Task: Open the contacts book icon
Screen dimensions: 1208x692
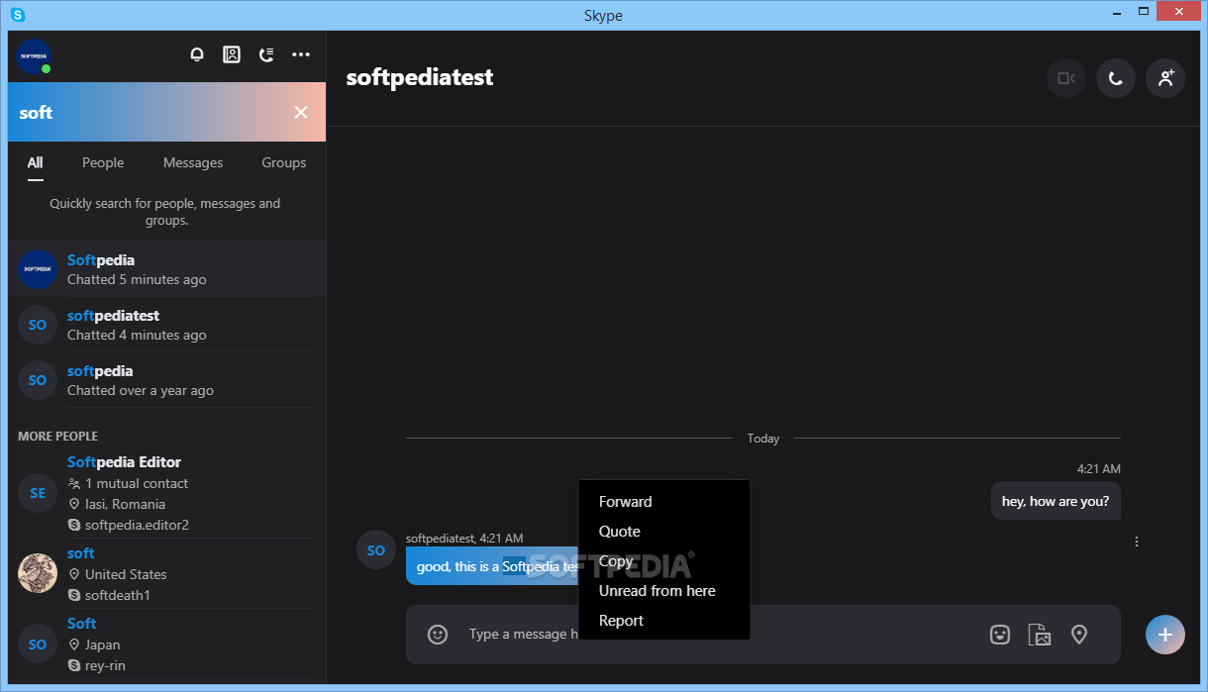Action: pos(232,54)
